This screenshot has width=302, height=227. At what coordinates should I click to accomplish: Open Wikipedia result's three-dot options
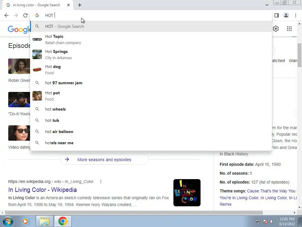click(x=101, y=181)
